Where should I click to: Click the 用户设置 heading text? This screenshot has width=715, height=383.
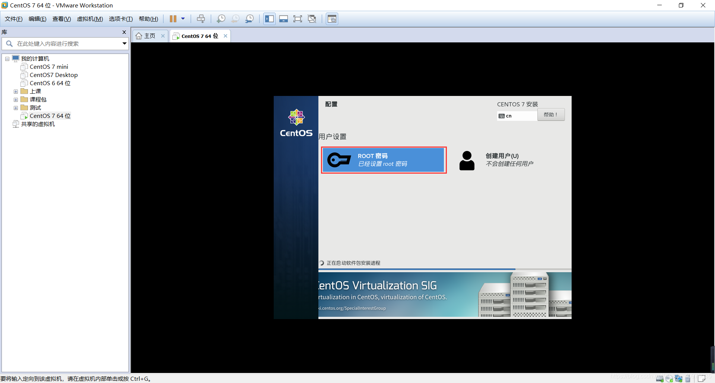333,137
